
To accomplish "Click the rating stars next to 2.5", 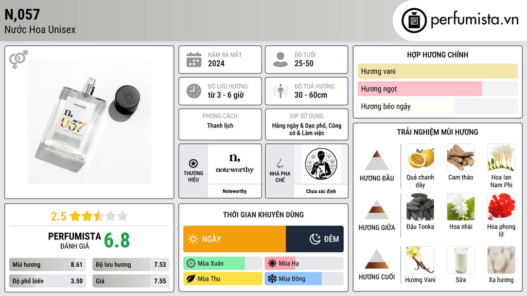I will 99,216.
